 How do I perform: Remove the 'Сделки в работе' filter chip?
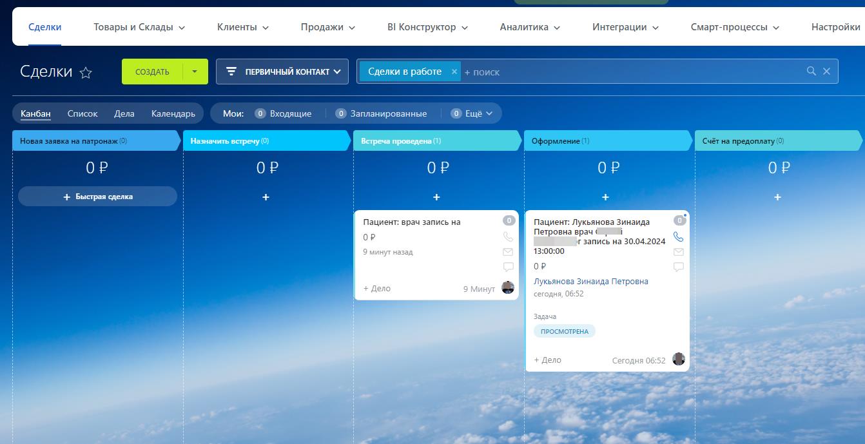[x=454, y=72]
